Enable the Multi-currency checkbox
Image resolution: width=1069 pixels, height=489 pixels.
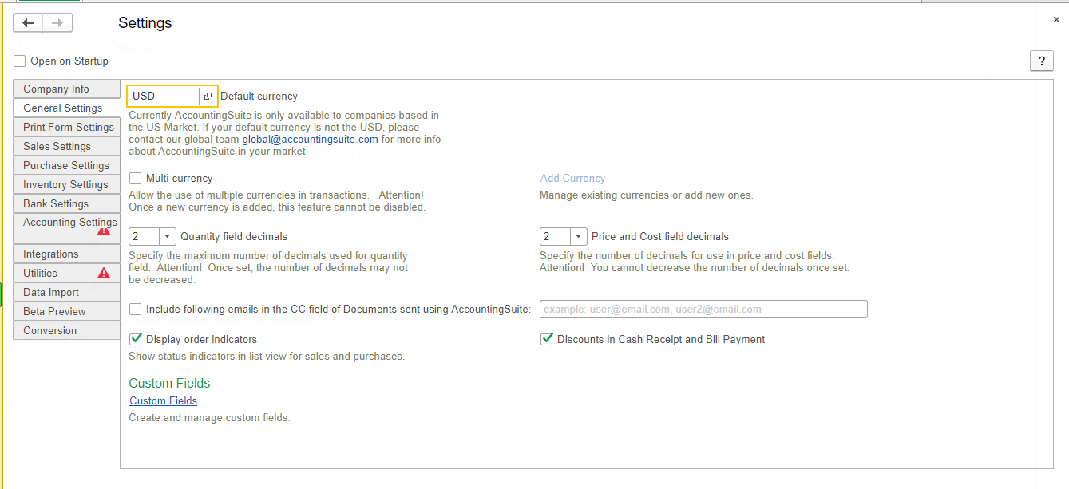pos(136,178)
